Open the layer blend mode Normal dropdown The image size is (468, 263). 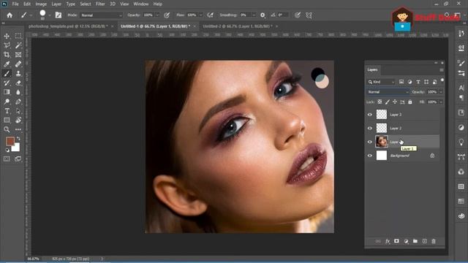coord(388,92)
